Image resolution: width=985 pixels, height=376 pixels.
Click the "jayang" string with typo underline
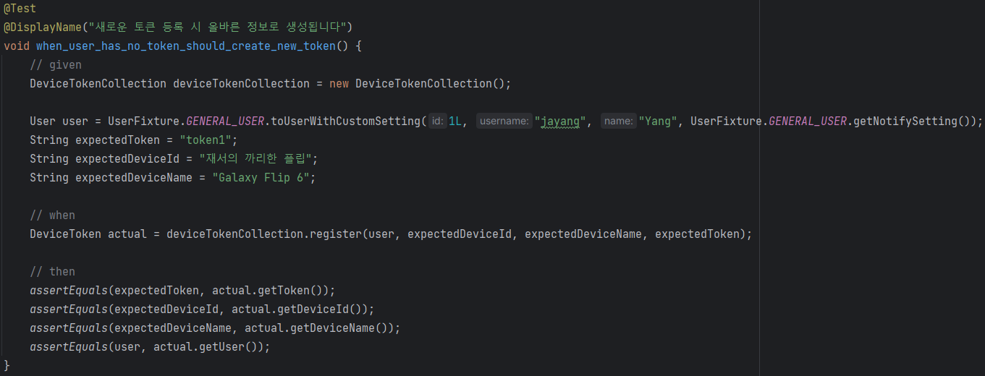[x=559, y=121]
